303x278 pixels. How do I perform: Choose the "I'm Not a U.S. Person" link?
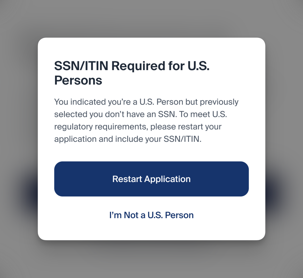tap(151, 215)
